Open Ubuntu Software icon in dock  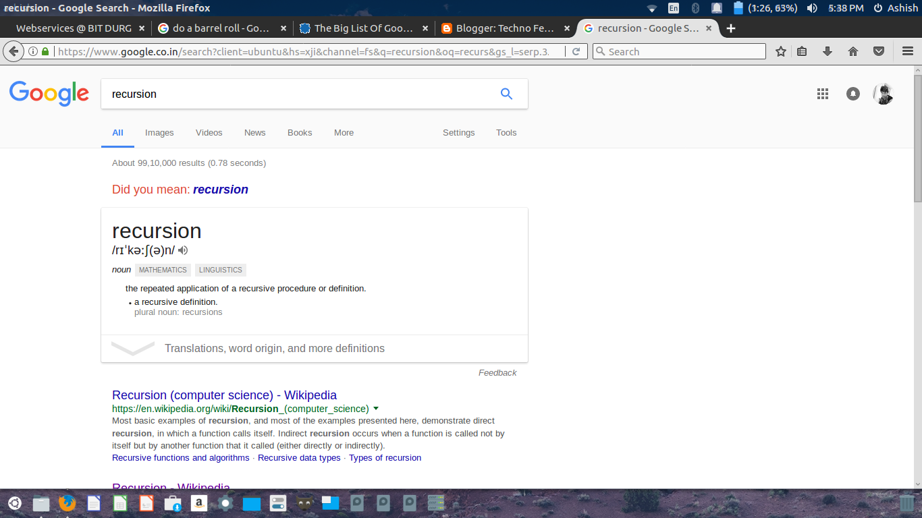pos(173,503)
